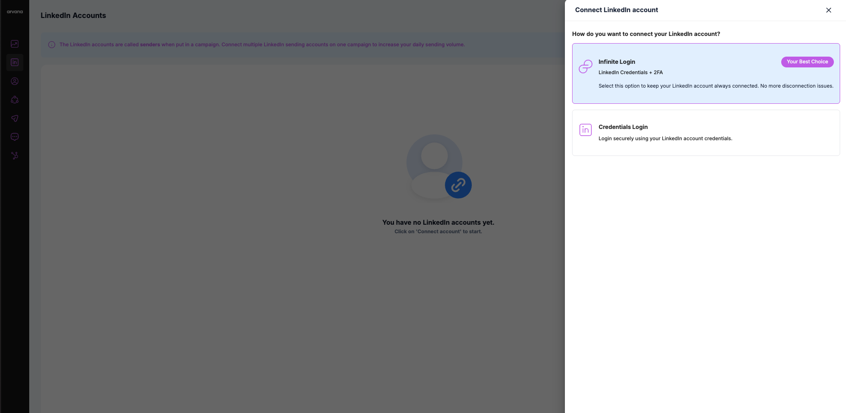Open the chat inbox sidebar icon
This screenshot has width=846, height=413.
[15, 137]
